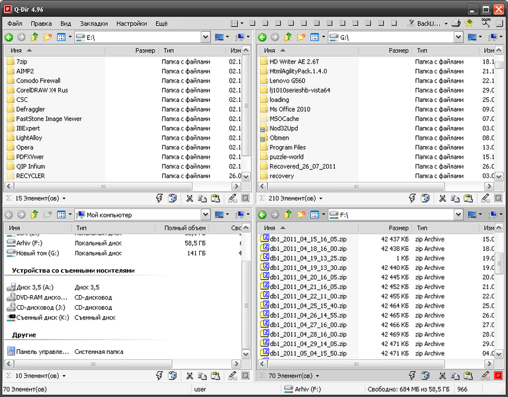508x397 pixels.
Task: Paste using clipboard icon in F:\ pane status bar
Action: coord(468,376)
